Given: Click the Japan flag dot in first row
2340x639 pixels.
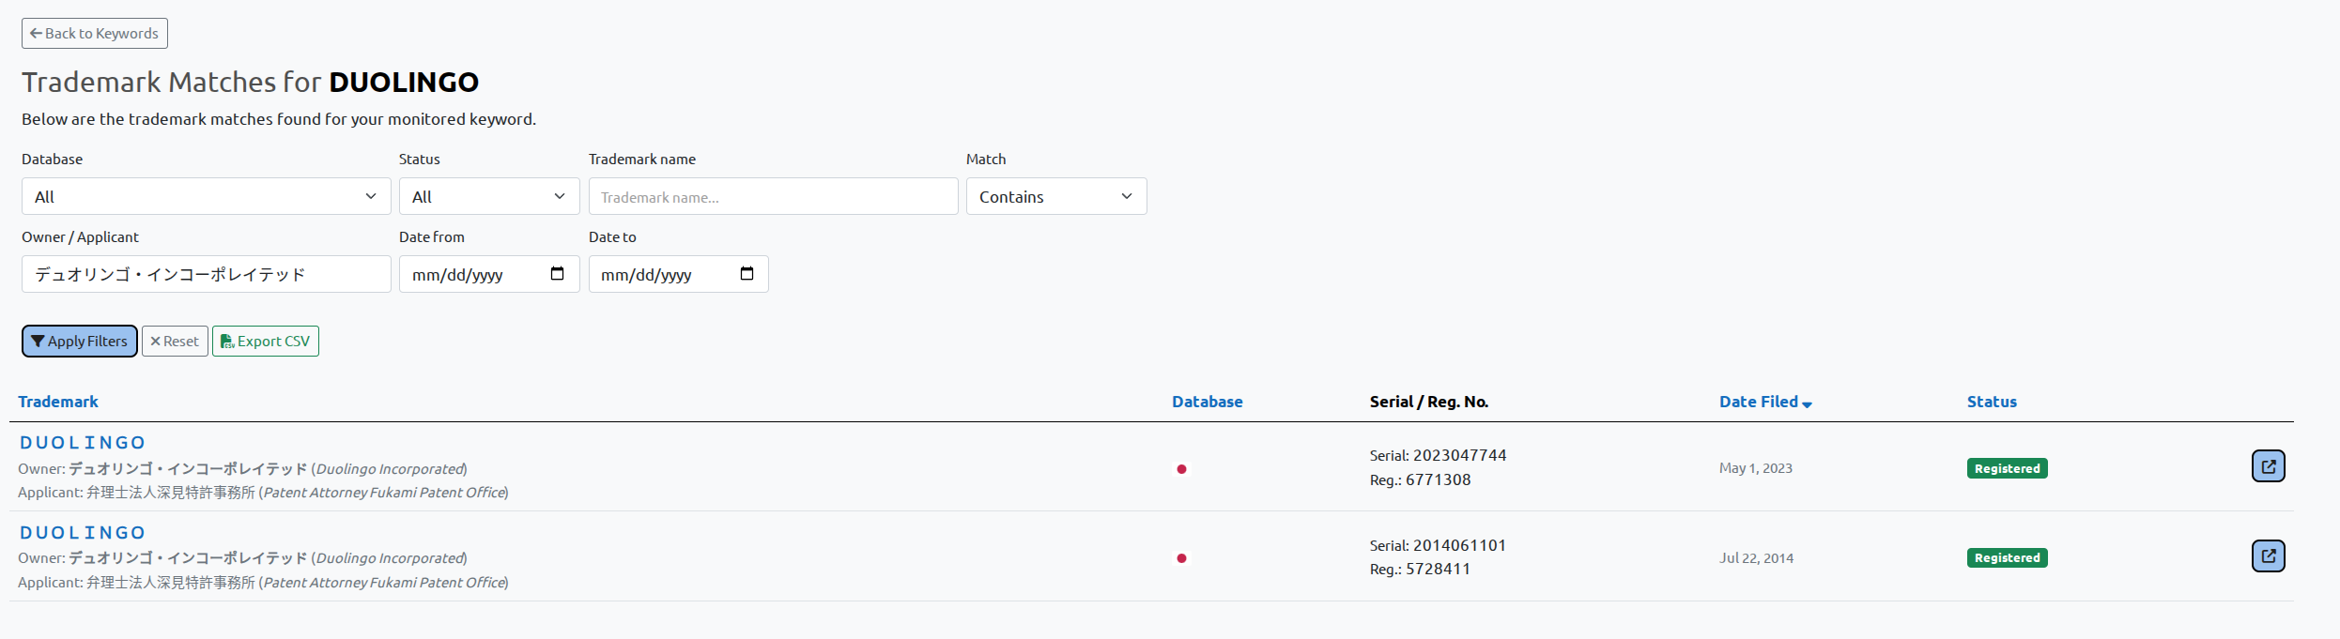Looking at the screenshot, I should tap(1181, 469).
